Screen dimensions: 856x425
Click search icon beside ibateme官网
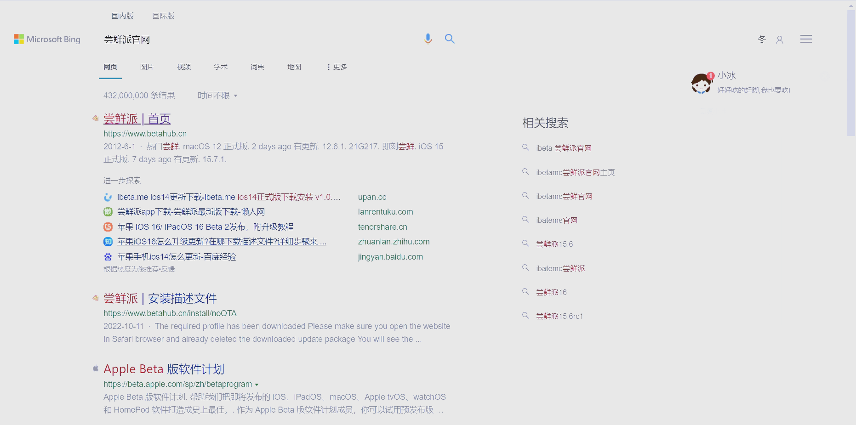pos(525,220)
